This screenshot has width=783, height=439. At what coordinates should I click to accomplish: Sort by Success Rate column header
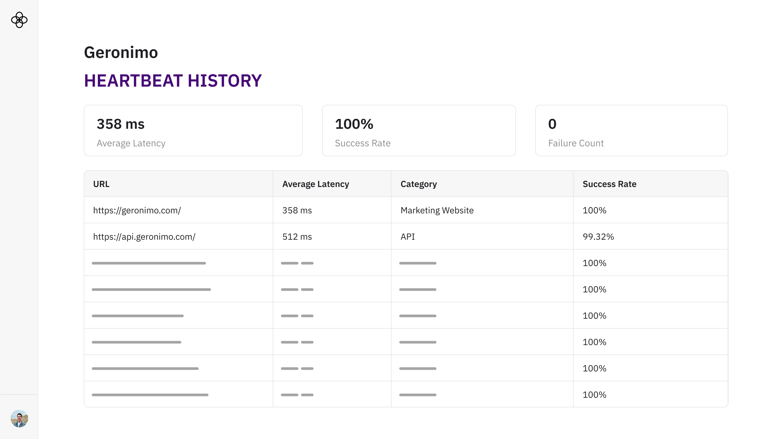tap(609, 184)
